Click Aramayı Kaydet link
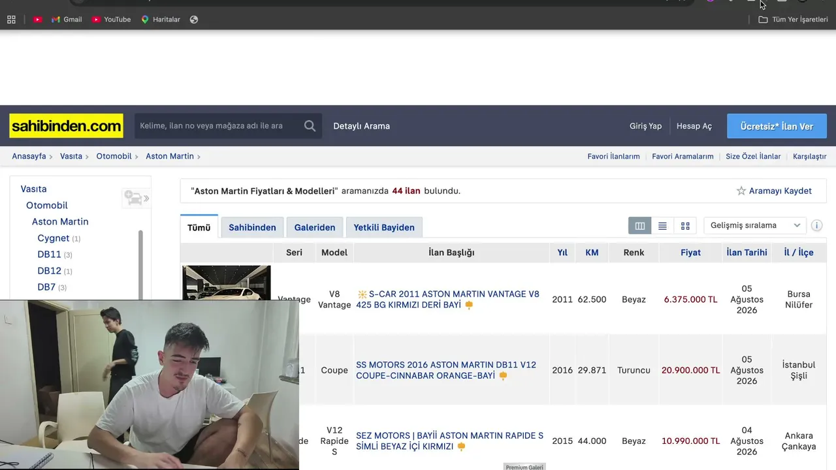Image resolution: width=836 pixels, height=470 pixels. pos(780,191)
